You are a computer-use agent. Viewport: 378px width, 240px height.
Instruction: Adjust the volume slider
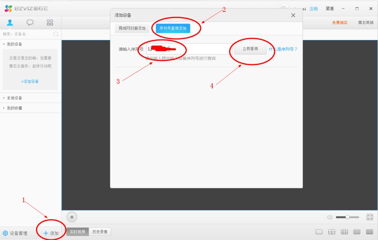point(347,217)
